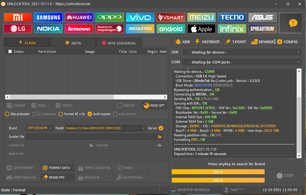Screen dimensions: 306x195
Task: Click the RELOCK BL button
Action: tap(95, 177)
